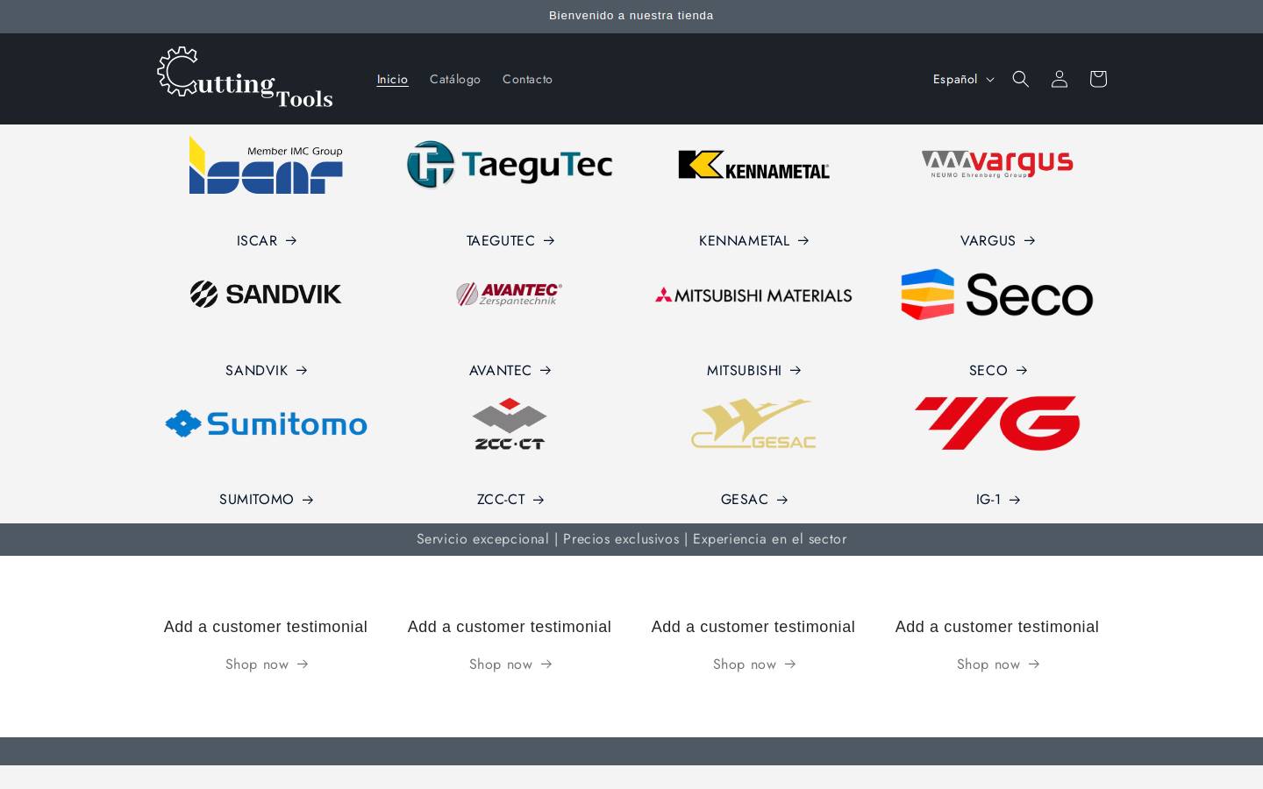Open the ISCAR collection link

coord(267,240)
